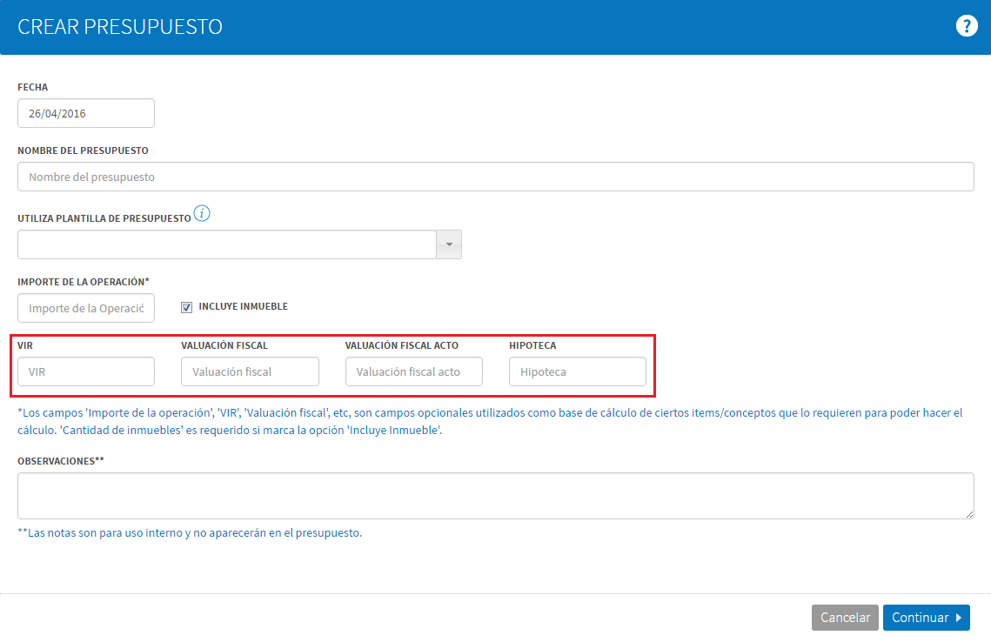This screenshot has height=642, width=991.
Task: Select the VIR input box
Action: pos(86,371)
